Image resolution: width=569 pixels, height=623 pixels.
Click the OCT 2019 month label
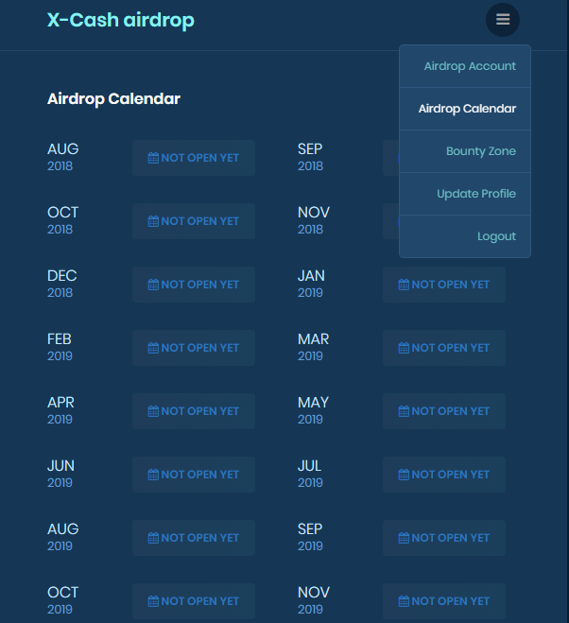tap(62, 600)
